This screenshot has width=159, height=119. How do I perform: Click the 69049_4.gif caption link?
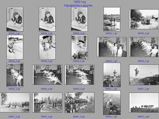[47, 61]
